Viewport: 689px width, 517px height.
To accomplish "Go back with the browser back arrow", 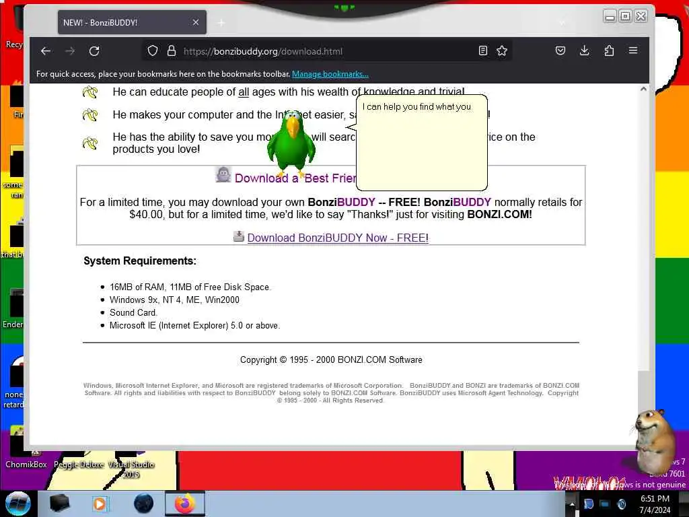I will (46, 51).
